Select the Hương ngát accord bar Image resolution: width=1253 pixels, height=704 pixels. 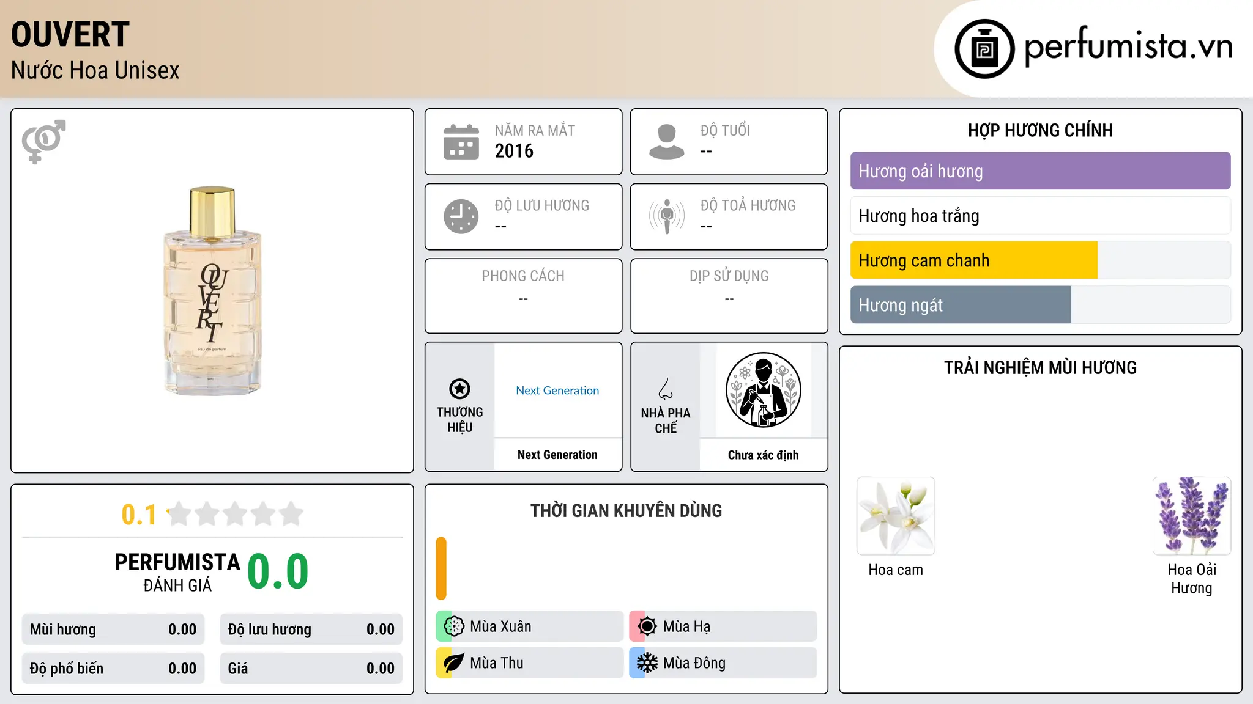pos(1041,305)
